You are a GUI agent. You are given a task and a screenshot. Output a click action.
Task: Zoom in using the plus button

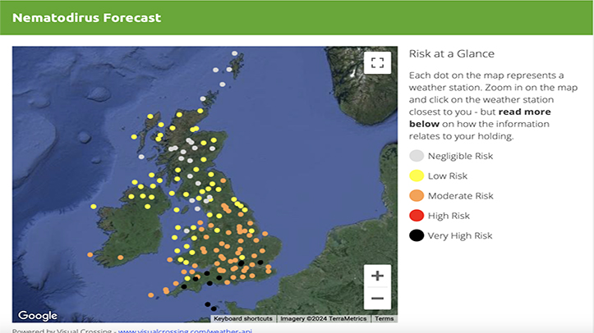[377, 276]
